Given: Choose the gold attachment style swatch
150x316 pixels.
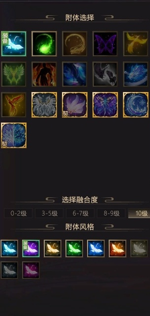Looking at the screenshot, I should coord(52,248).
